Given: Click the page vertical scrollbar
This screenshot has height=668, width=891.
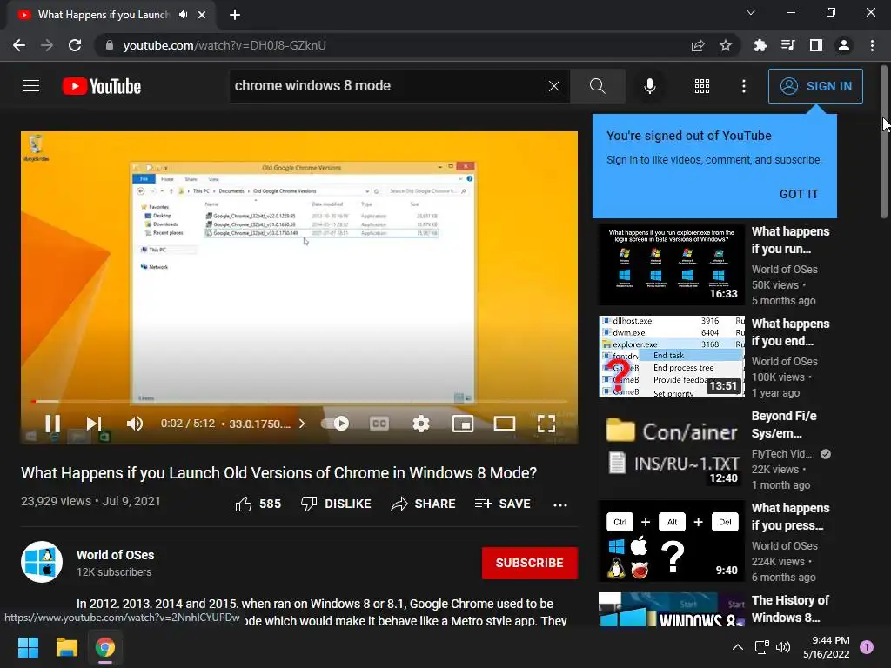Looking at the screenshot, I should click(884, 142).
